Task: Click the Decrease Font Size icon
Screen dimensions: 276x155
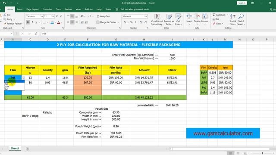Action: tap(61, 16)
